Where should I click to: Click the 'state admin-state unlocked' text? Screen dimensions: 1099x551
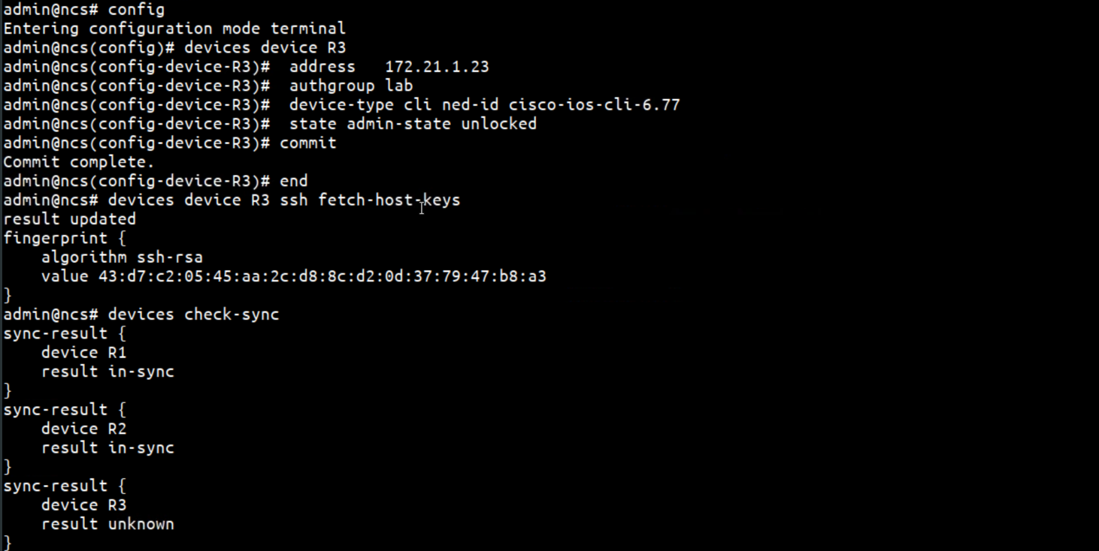(413, 124)
